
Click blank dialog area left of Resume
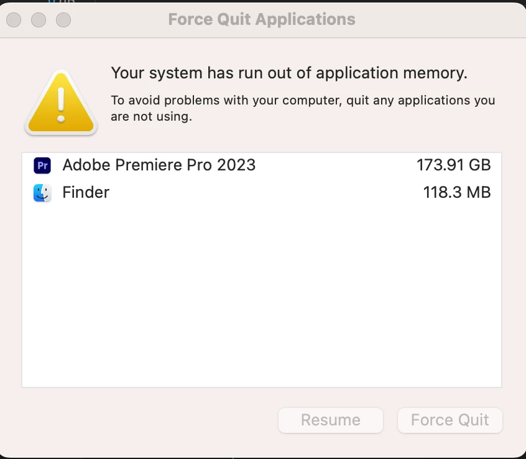(149, 420)
